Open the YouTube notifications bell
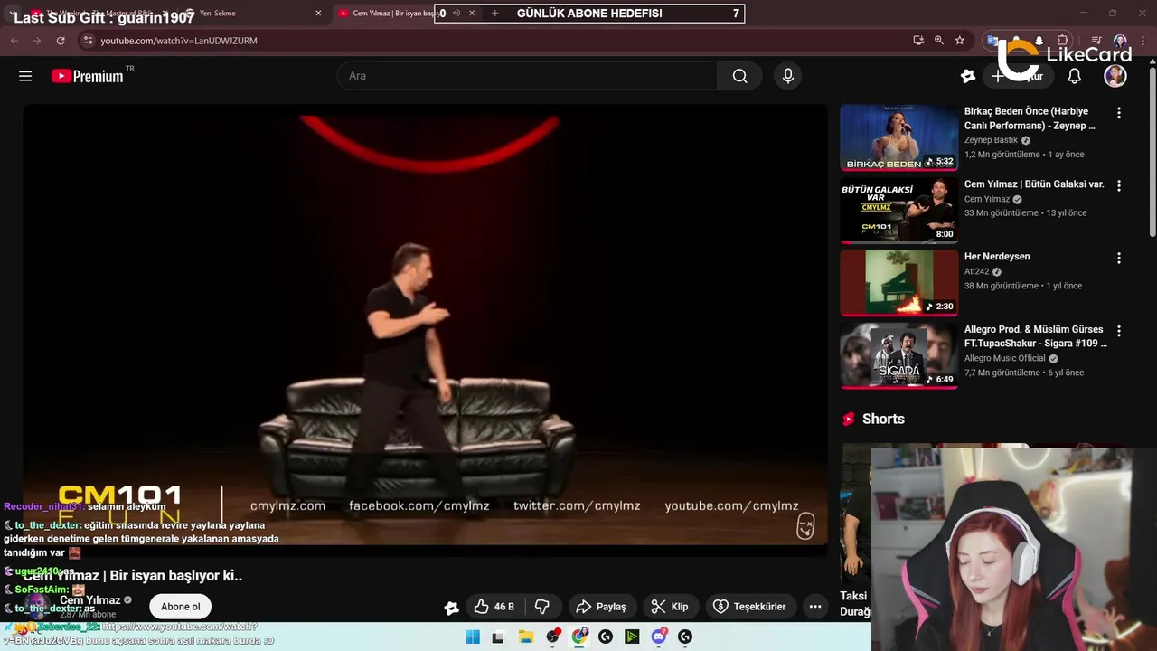Viewport: 1157px width, 651px height. click(x=1074, y=76)
